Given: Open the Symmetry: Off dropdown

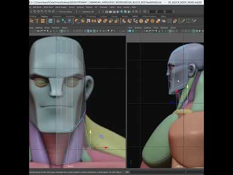Looking at the screenshot, I should pyautogui.click(x=88, y=12).
